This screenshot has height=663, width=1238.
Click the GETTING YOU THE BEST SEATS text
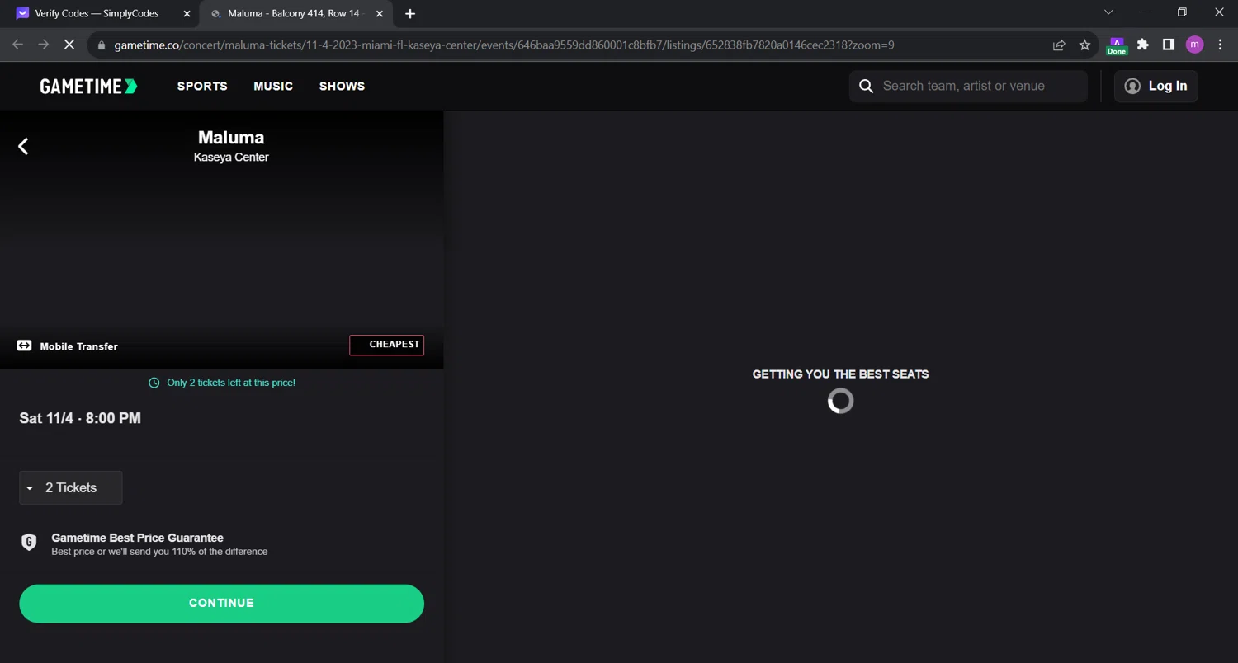(840, 374)
